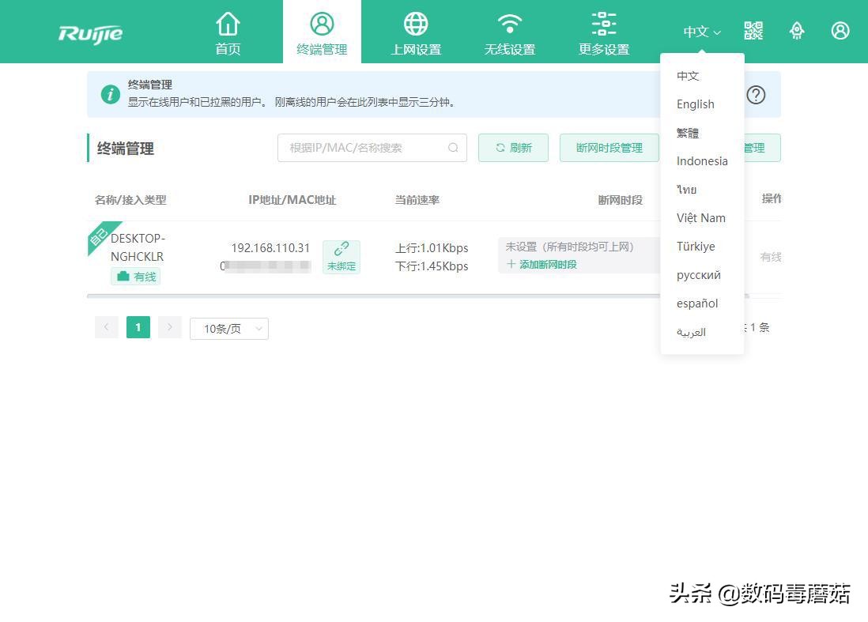The width and height of the screenshot is (868, 622).
Task: Open the account avatar icon top right
Action: (x=840, y=31)
